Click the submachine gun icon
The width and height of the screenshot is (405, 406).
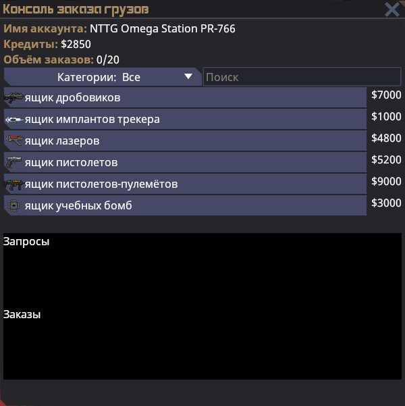(13, 184)
